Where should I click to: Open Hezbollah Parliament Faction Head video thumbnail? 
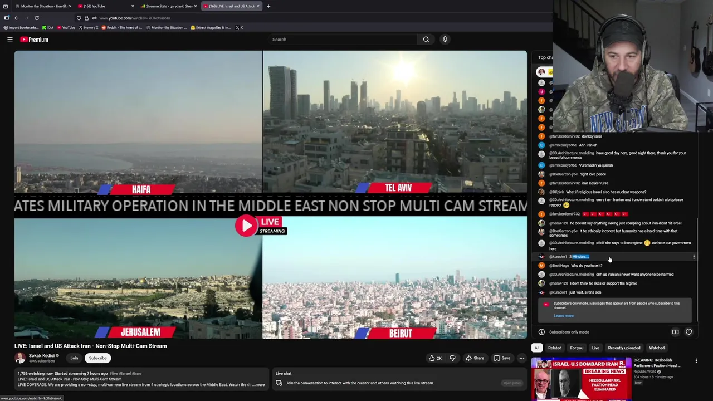pos(581,380)
